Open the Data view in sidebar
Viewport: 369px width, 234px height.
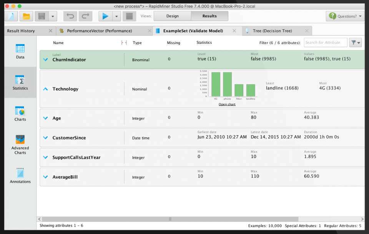(x=20, y=51)
